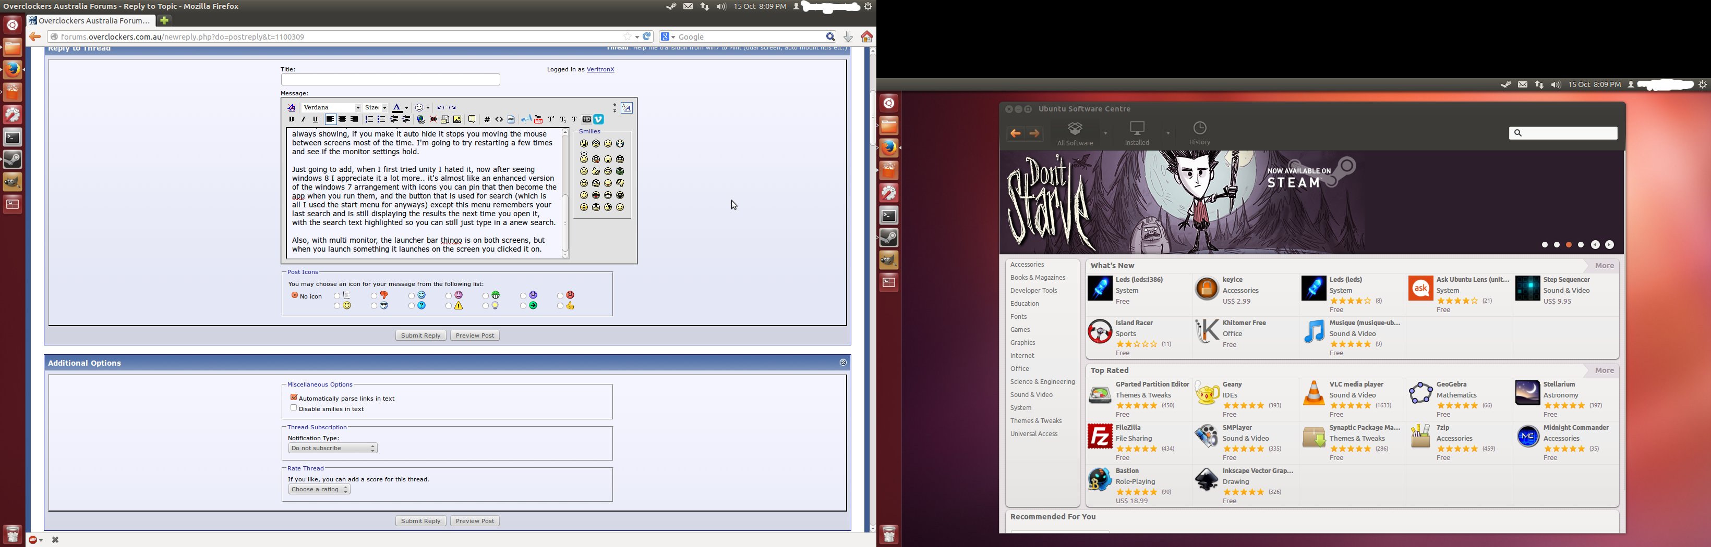This screenshot has height=547, width=1711.
Task: Click the message box vertical scrollbar
Action: [x=565, y=194]
